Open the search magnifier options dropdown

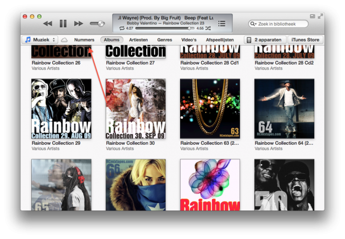[253, 24]
